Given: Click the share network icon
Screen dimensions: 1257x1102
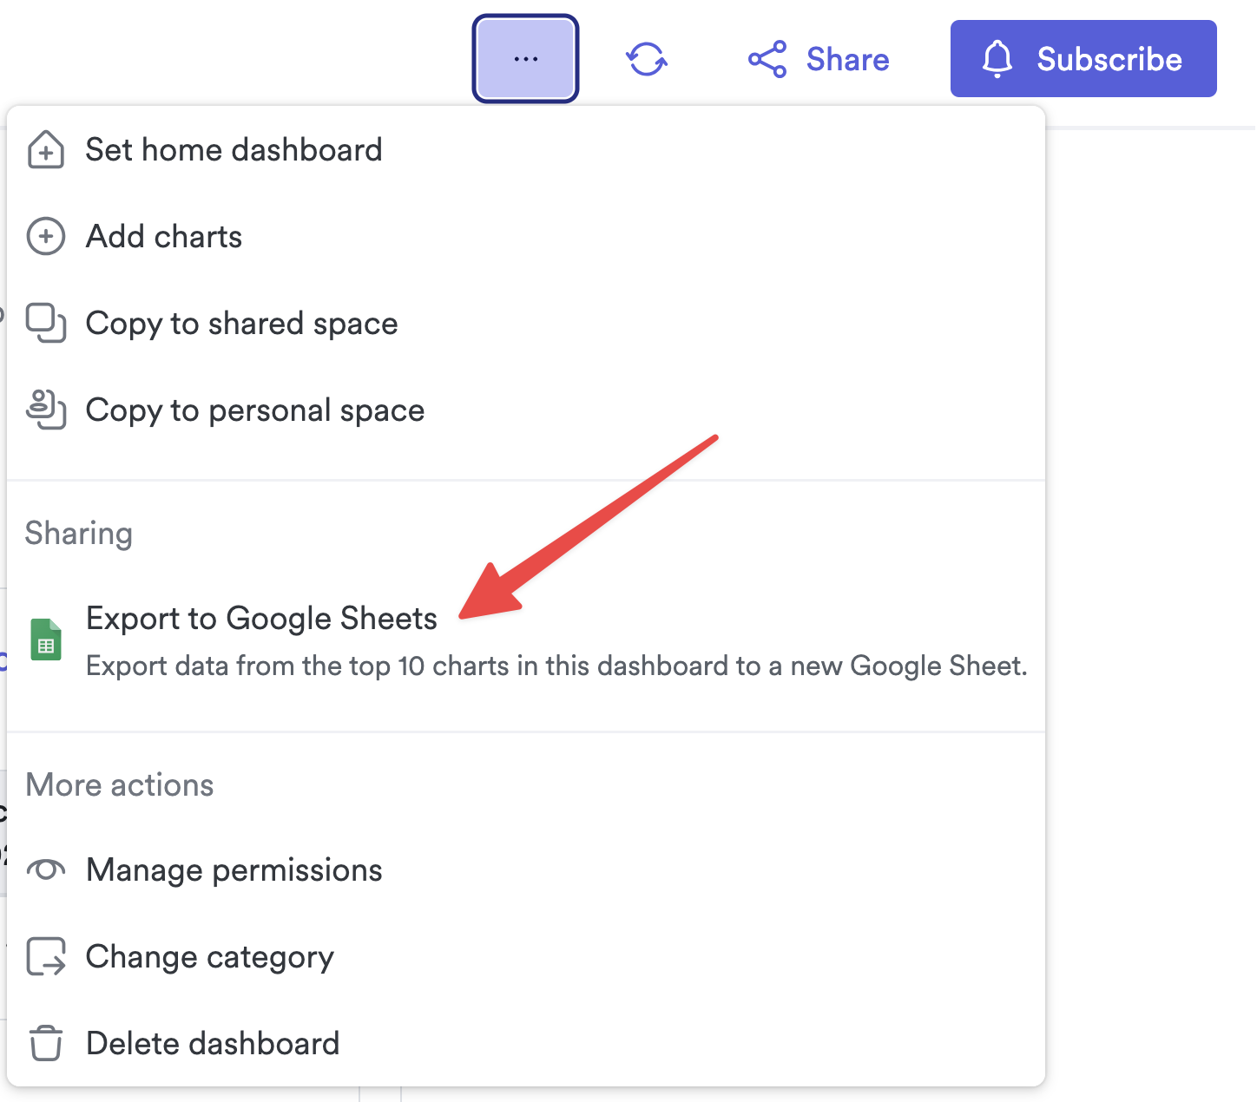Looking at the screenshot, I should 767,59.
